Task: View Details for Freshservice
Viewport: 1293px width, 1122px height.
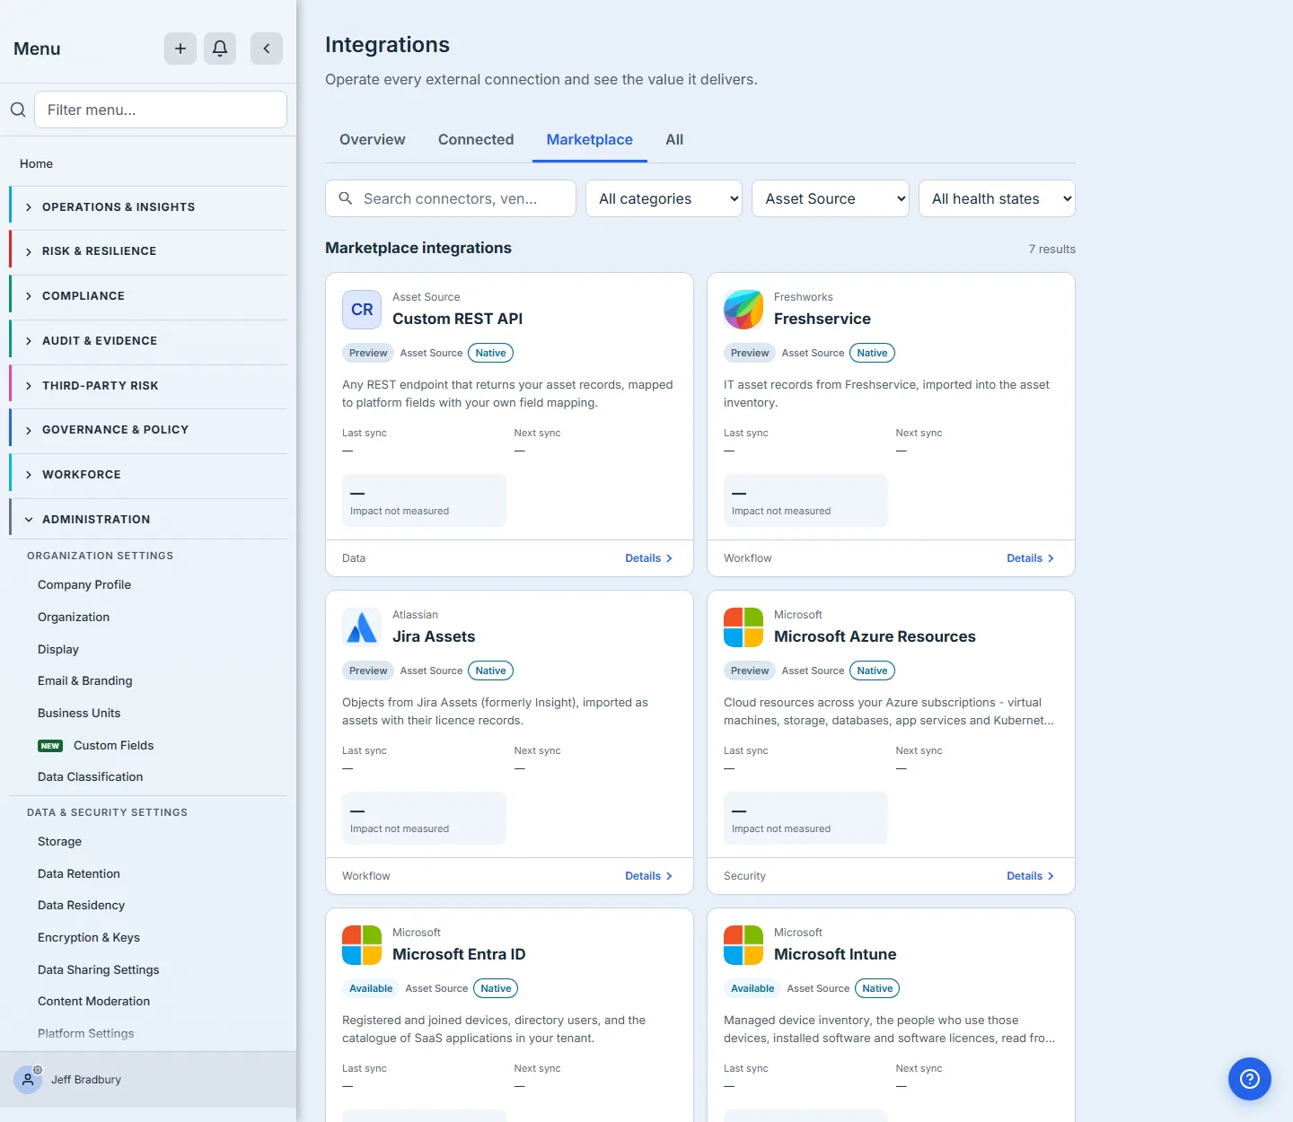Action: click(x=1031, y=558)
